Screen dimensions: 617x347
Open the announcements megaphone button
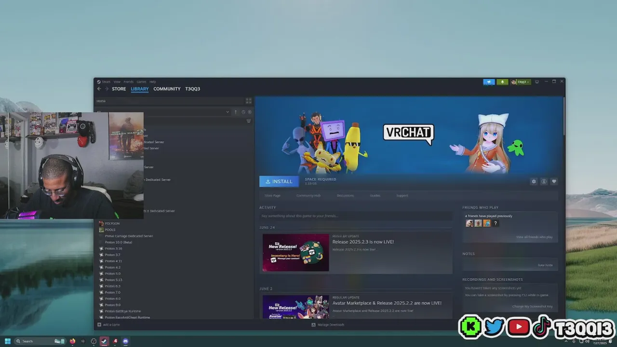489,82
